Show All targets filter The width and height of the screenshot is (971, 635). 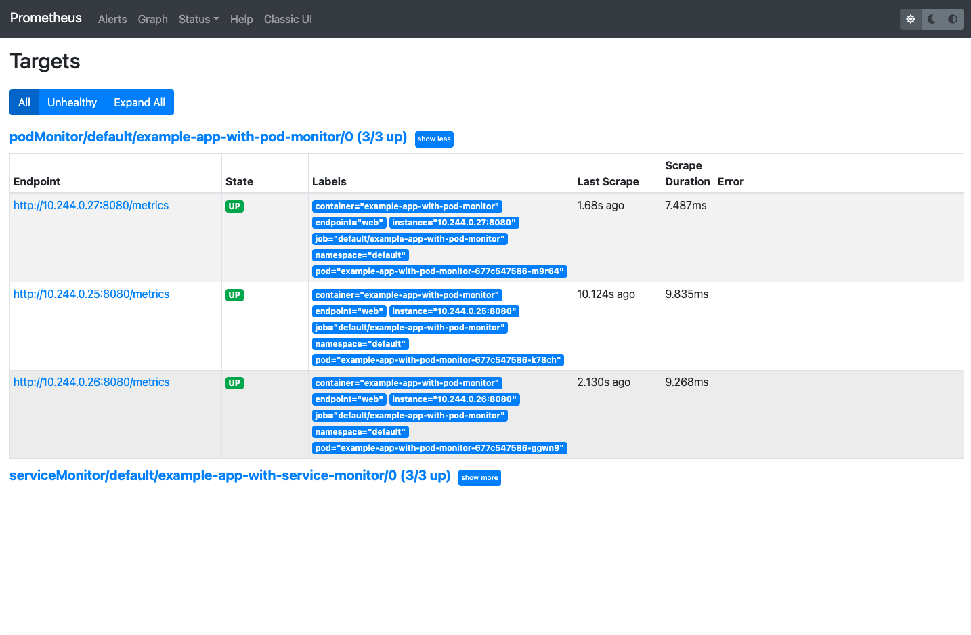coord(24,102)
